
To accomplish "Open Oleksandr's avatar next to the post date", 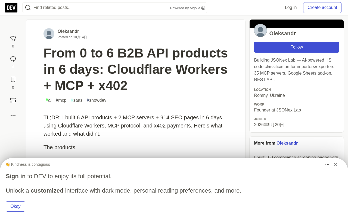I will tap(49, 34).
